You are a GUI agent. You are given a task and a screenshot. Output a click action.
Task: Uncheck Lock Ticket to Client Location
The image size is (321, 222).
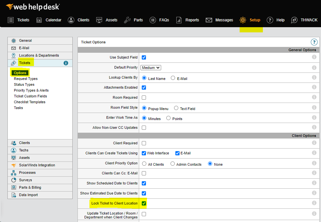click(x=144, y=203)
